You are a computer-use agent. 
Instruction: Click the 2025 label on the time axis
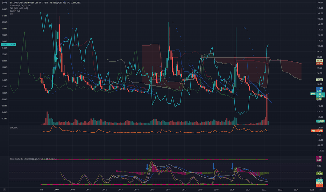click(312, 190)
